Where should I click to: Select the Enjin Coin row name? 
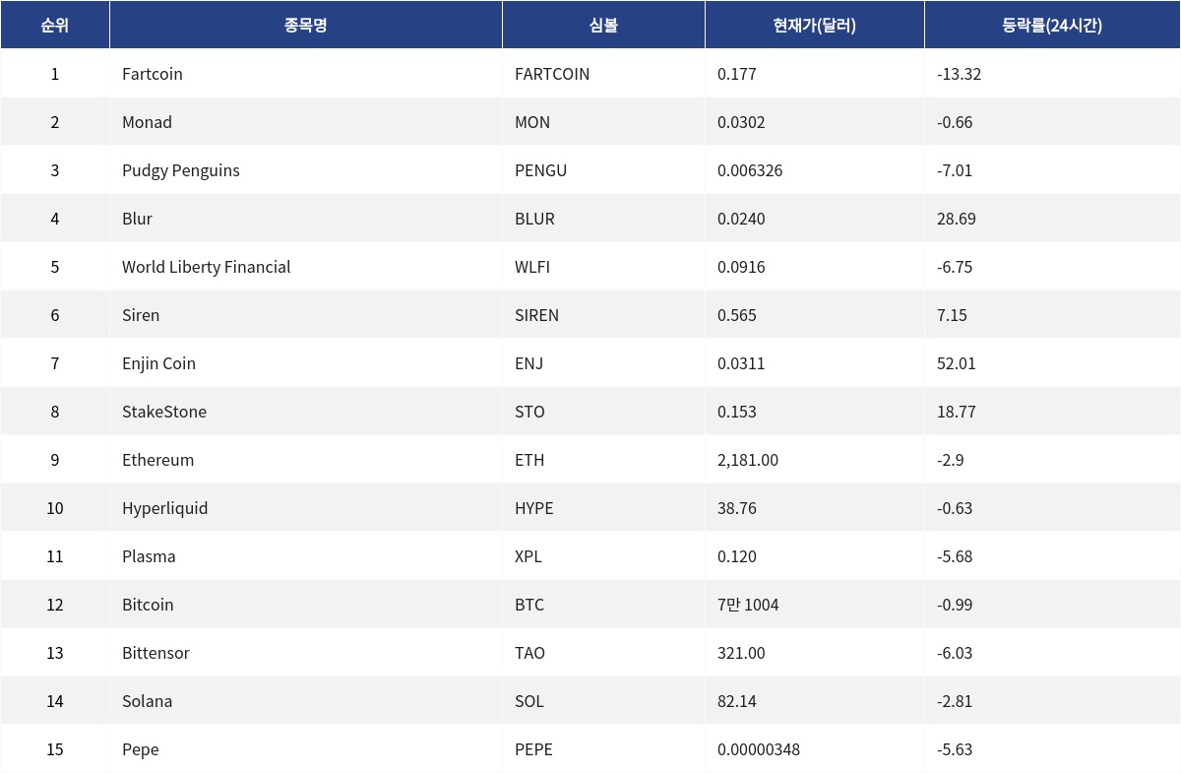(158, 363)
